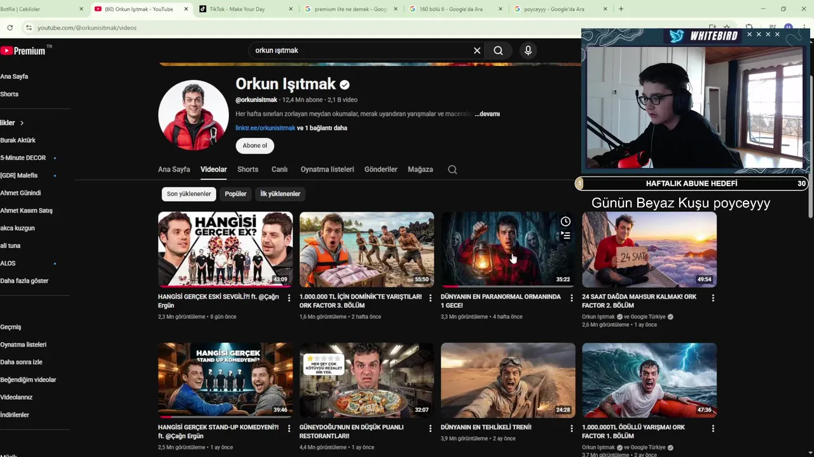The width and height of the screenshot is (814, 457).
Task: Click the YouTube search input field
Action: click(x=359, y=51)
